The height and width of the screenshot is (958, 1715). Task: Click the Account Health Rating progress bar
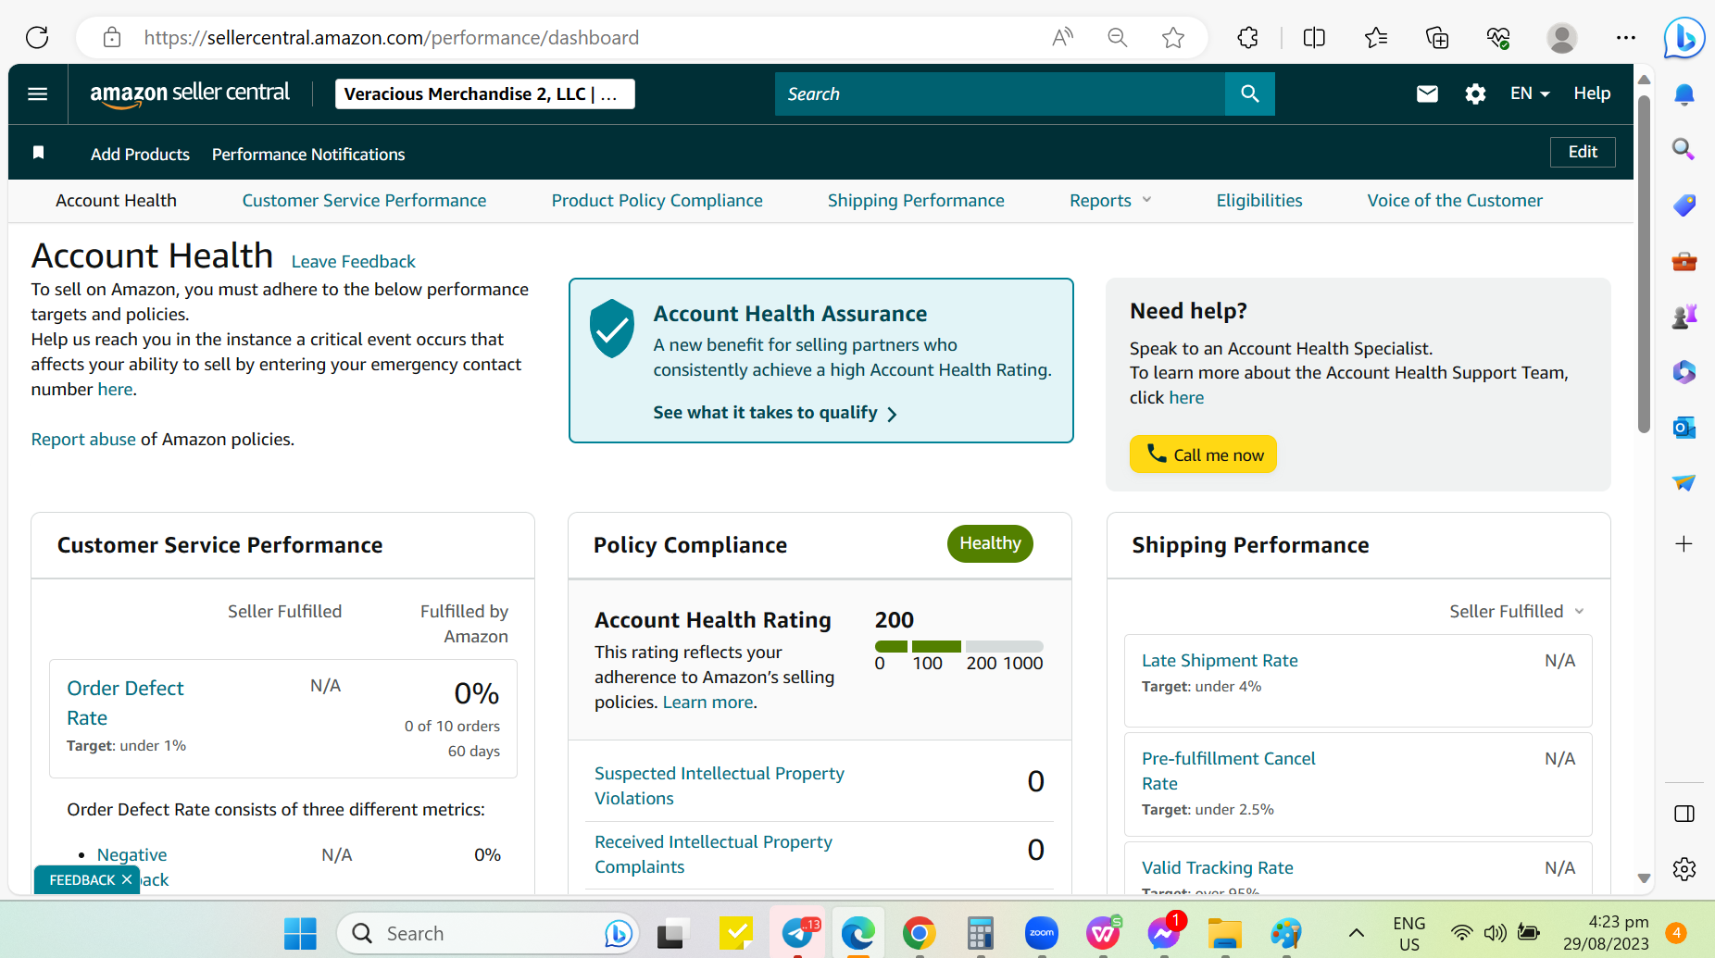click(x=958, y=646)
